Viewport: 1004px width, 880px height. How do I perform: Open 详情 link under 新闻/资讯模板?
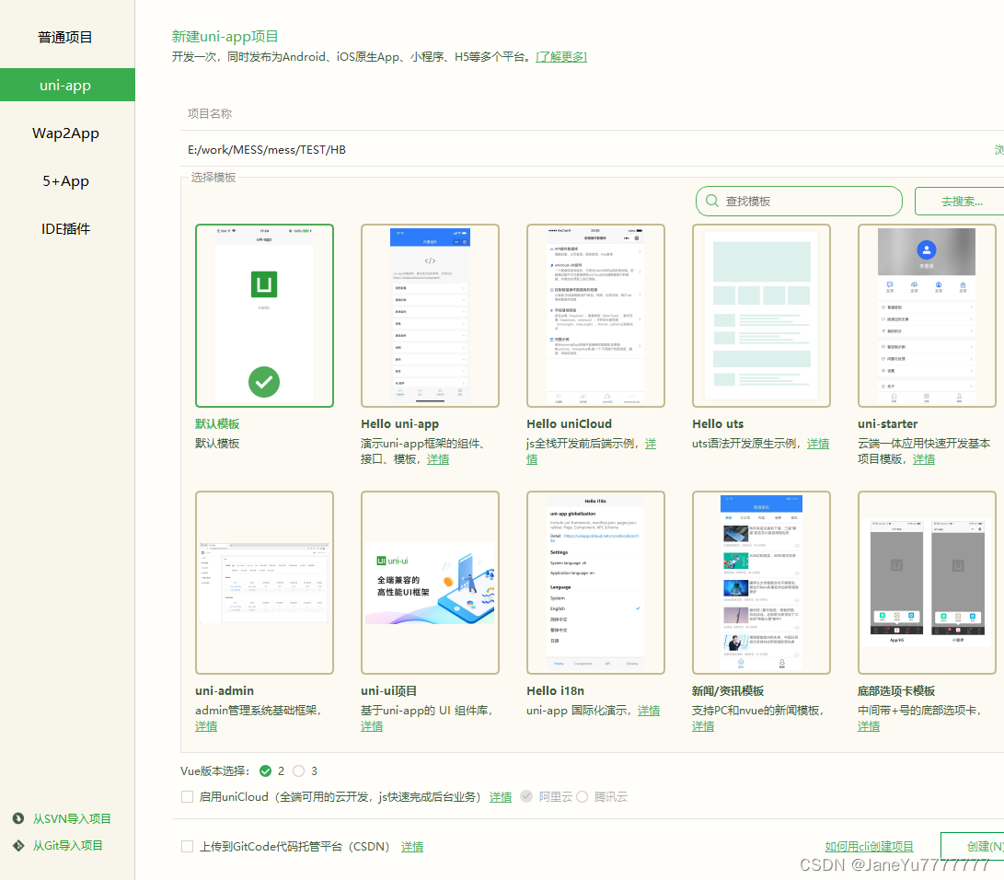pos(703,726)
